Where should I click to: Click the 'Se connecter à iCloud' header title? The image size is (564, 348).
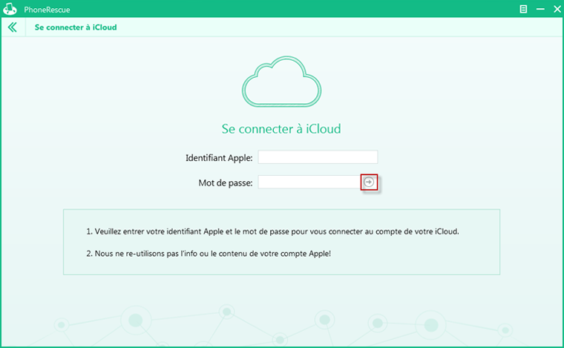(x=76, y=27)
